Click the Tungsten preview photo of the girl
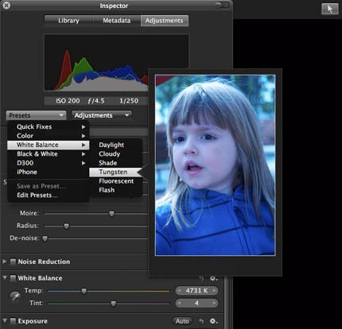The width and height of the screenshot is (342, 329). click(x=215, y=165)
